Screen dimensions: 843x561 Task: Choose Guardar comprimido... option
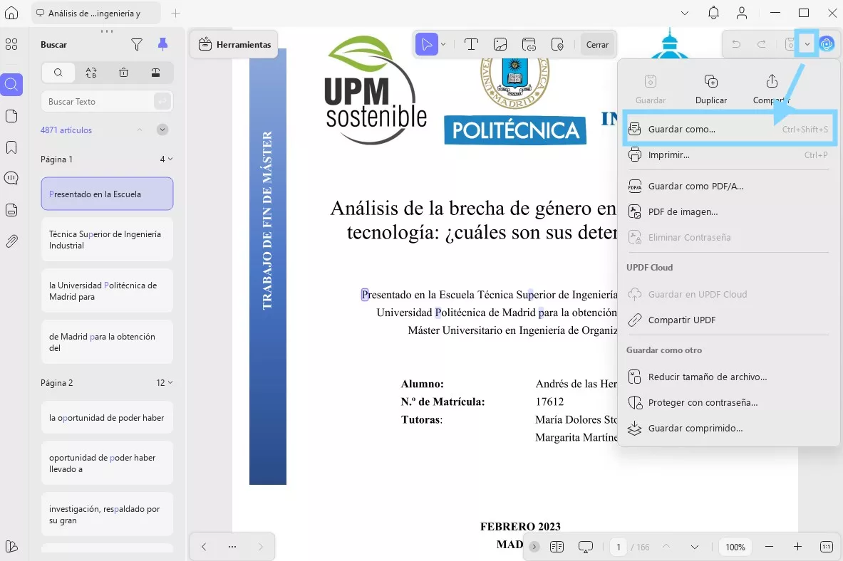(730, 429)
